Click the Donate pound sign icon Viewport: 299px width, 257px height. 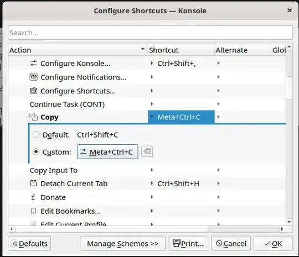click(33, 197)
